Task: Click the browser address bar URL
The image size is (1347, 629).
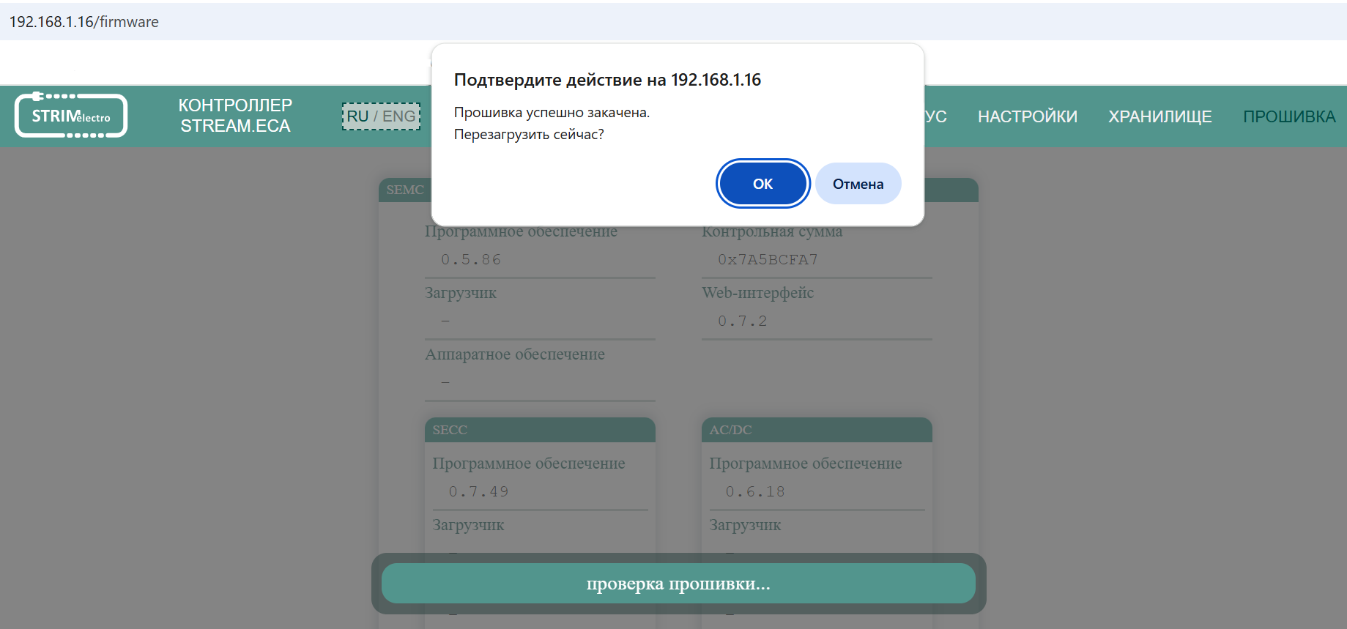Action: point(84,22)
